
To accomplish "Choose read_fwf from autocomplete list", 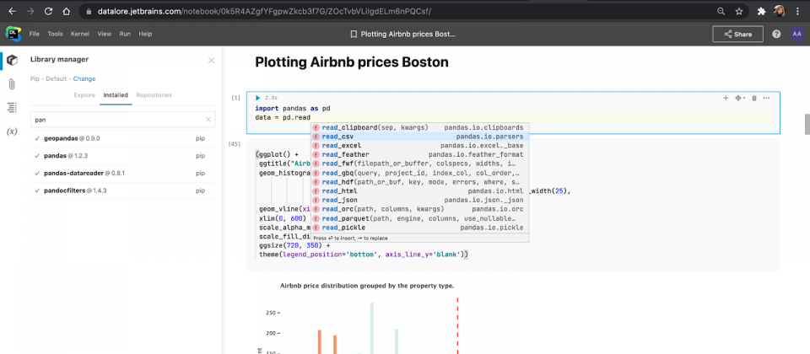I will point(419,164).
